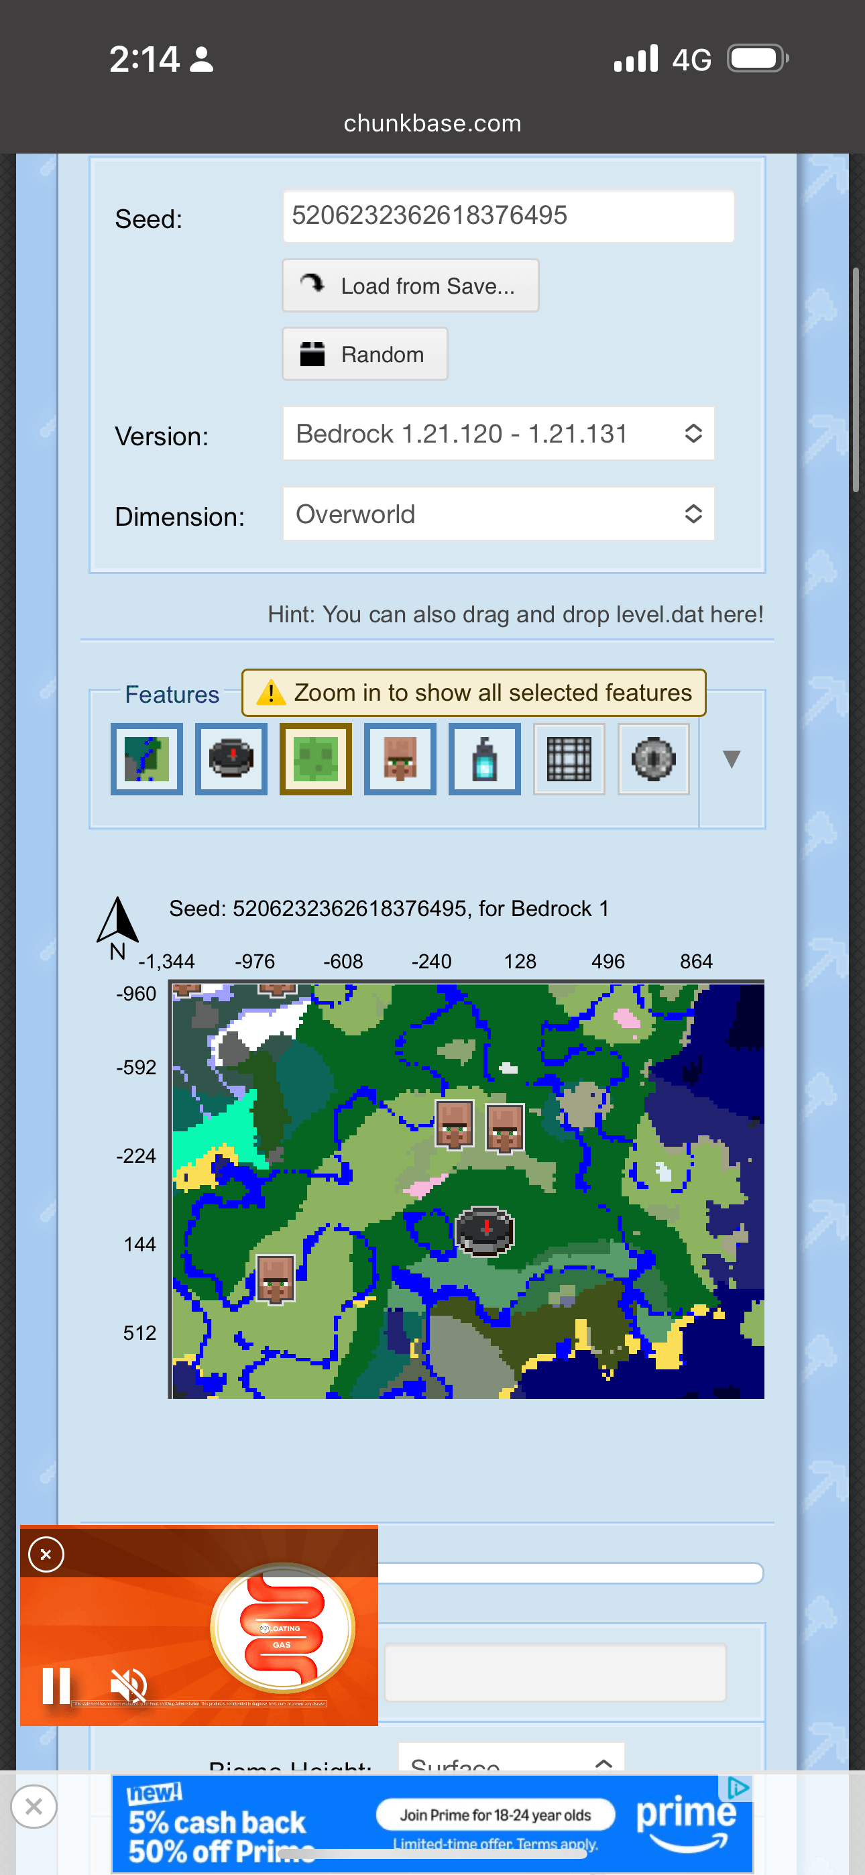This screenshot has height=1875, width=865.
Task: Toggle the Biomes feature icon
Action: pyautogui.click(x=146, y=758)
